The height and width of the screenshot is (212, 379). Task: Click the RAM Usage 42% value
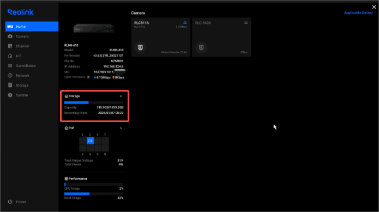coord(120,198)
